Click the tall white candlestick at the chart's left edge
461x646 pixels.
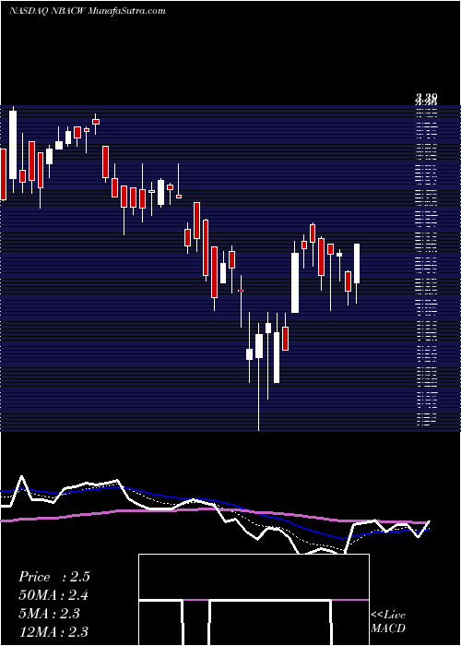[x=13, y=150]
